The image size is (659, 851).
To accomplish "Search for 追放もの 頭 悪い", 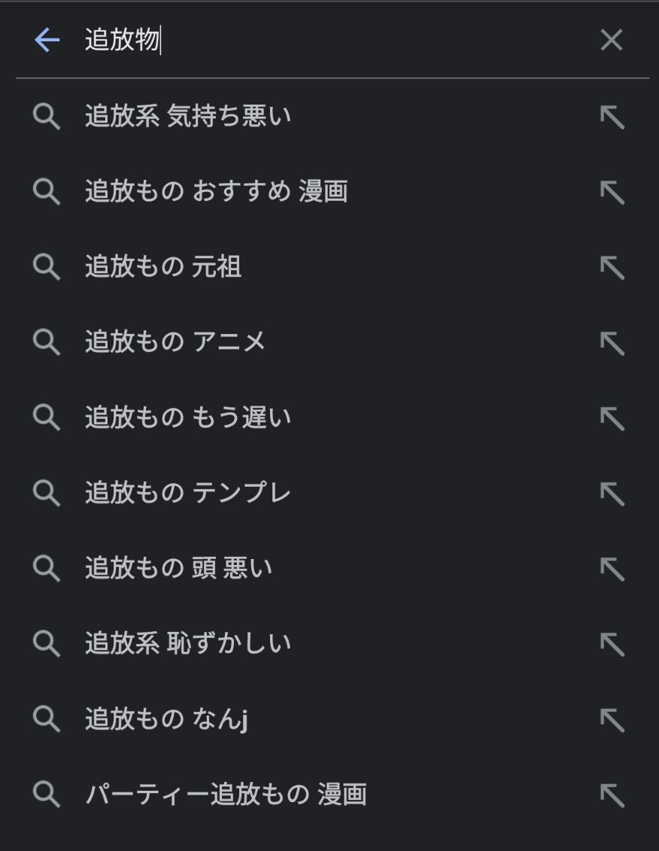I will click(179, 568).
